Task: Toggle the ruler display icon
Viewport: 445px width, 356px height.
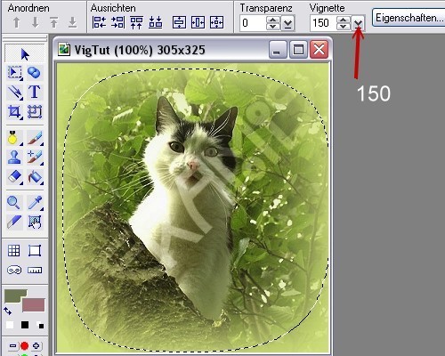Action: 35,270
